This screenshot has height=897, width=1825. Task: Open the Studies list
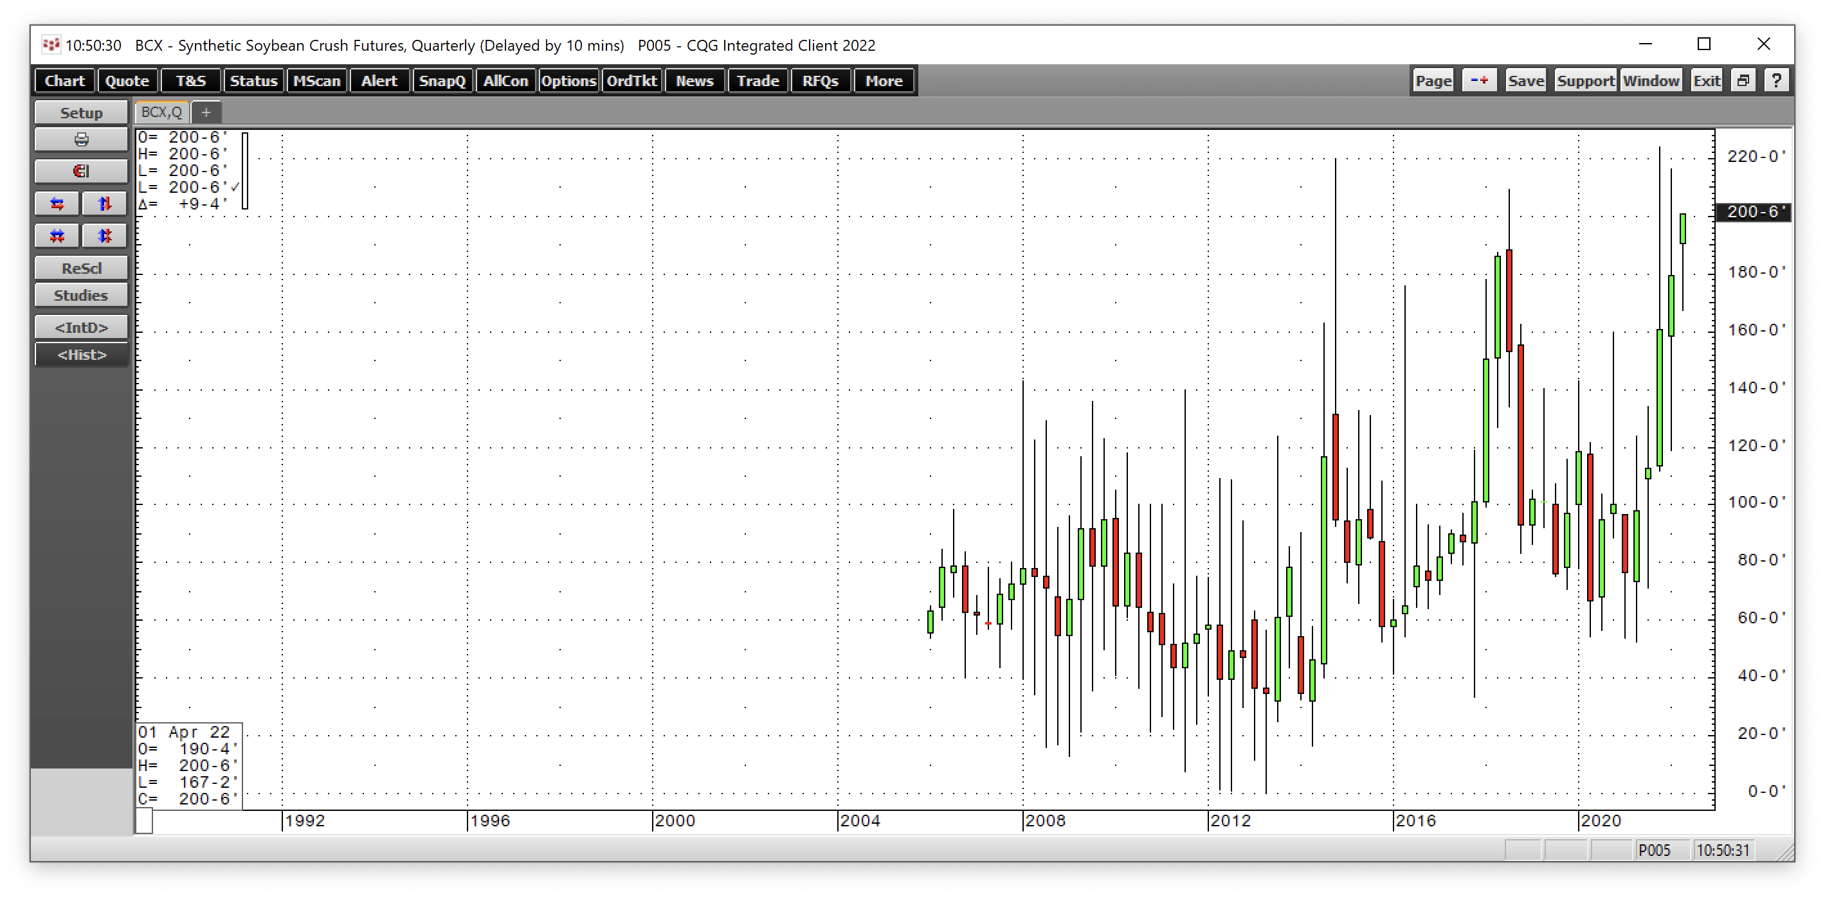[x=81, y=295]
